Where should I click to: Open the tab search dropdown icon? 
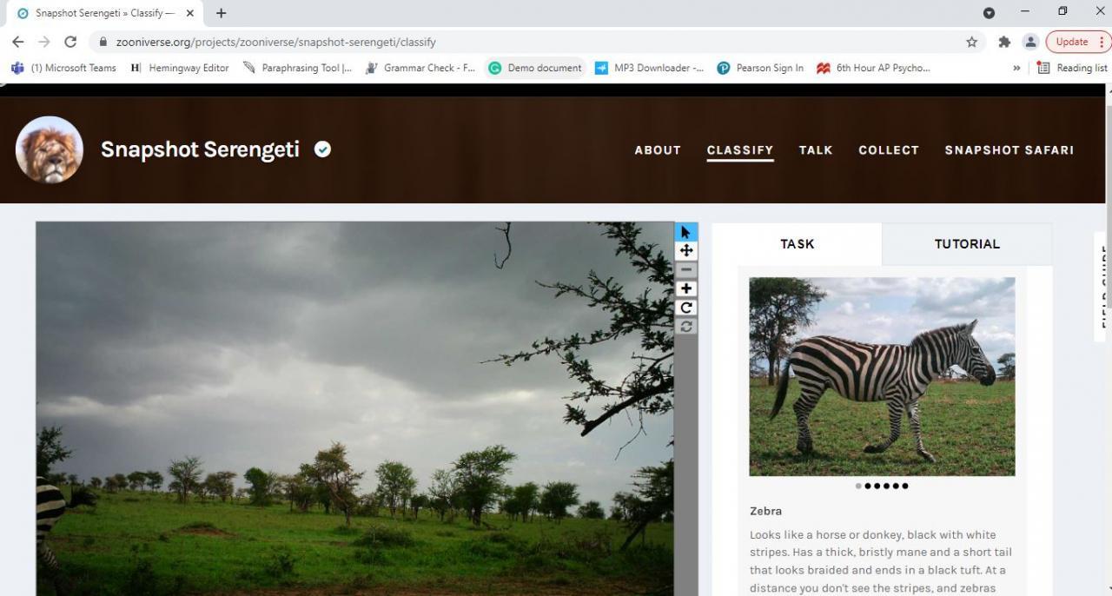pos(989,13)
